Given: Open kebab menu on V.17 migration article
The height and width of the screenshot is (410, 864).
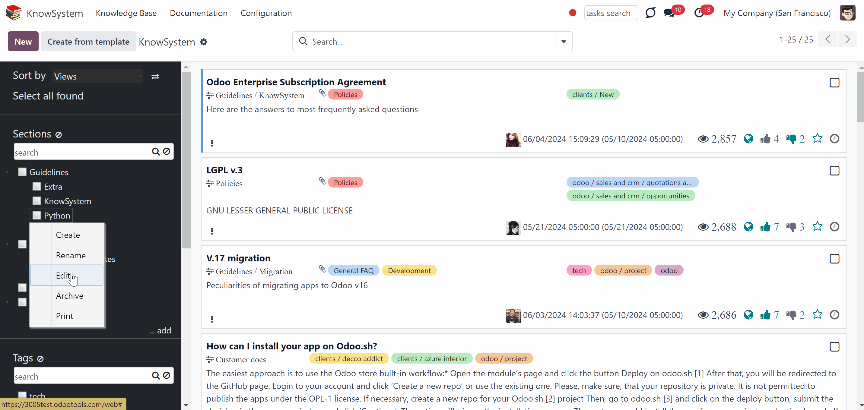Looking at the screenshot, I should tap(212, 319).
